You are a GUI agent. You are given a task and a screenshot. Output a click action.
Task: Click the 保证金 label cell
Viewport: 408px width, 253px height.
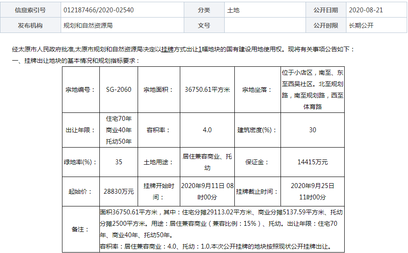point(258,162)
